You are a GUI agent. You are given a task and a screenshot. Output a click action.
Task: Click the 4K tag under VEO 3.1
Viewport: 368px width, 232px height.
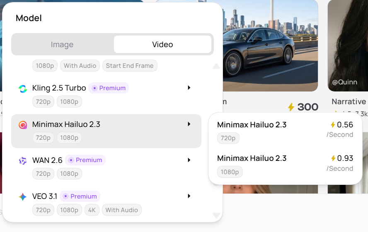pos(92,210)
